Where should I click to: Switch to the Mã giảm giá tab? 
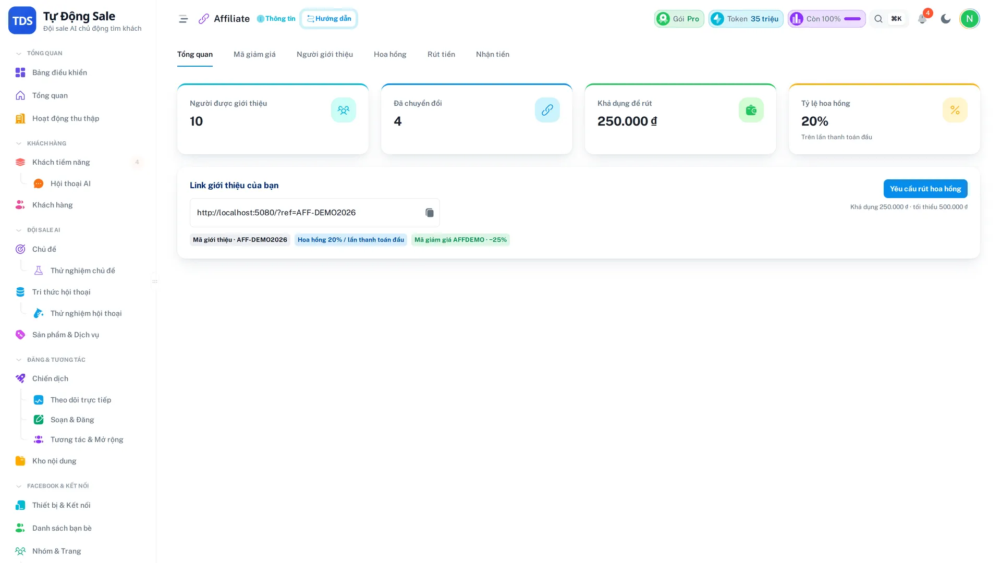tap(254, 54)
